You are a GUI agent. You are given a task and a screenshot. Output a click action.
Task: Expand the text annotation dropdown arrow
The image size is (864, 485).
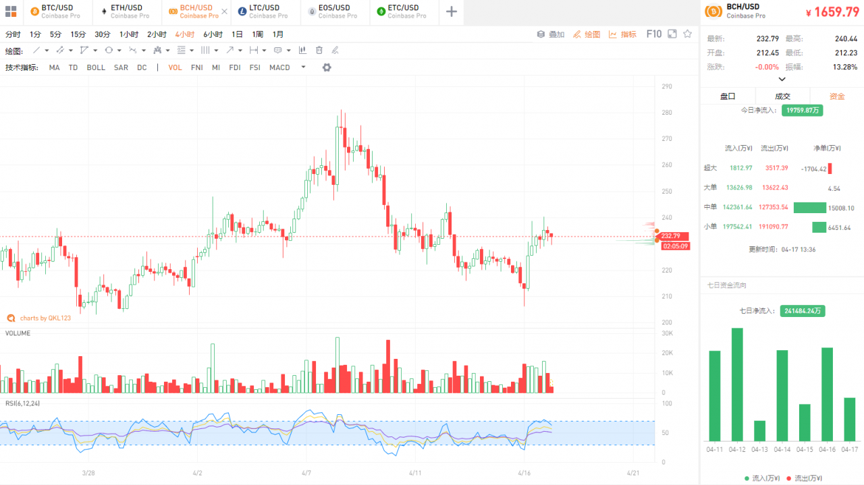coord(288,51)
